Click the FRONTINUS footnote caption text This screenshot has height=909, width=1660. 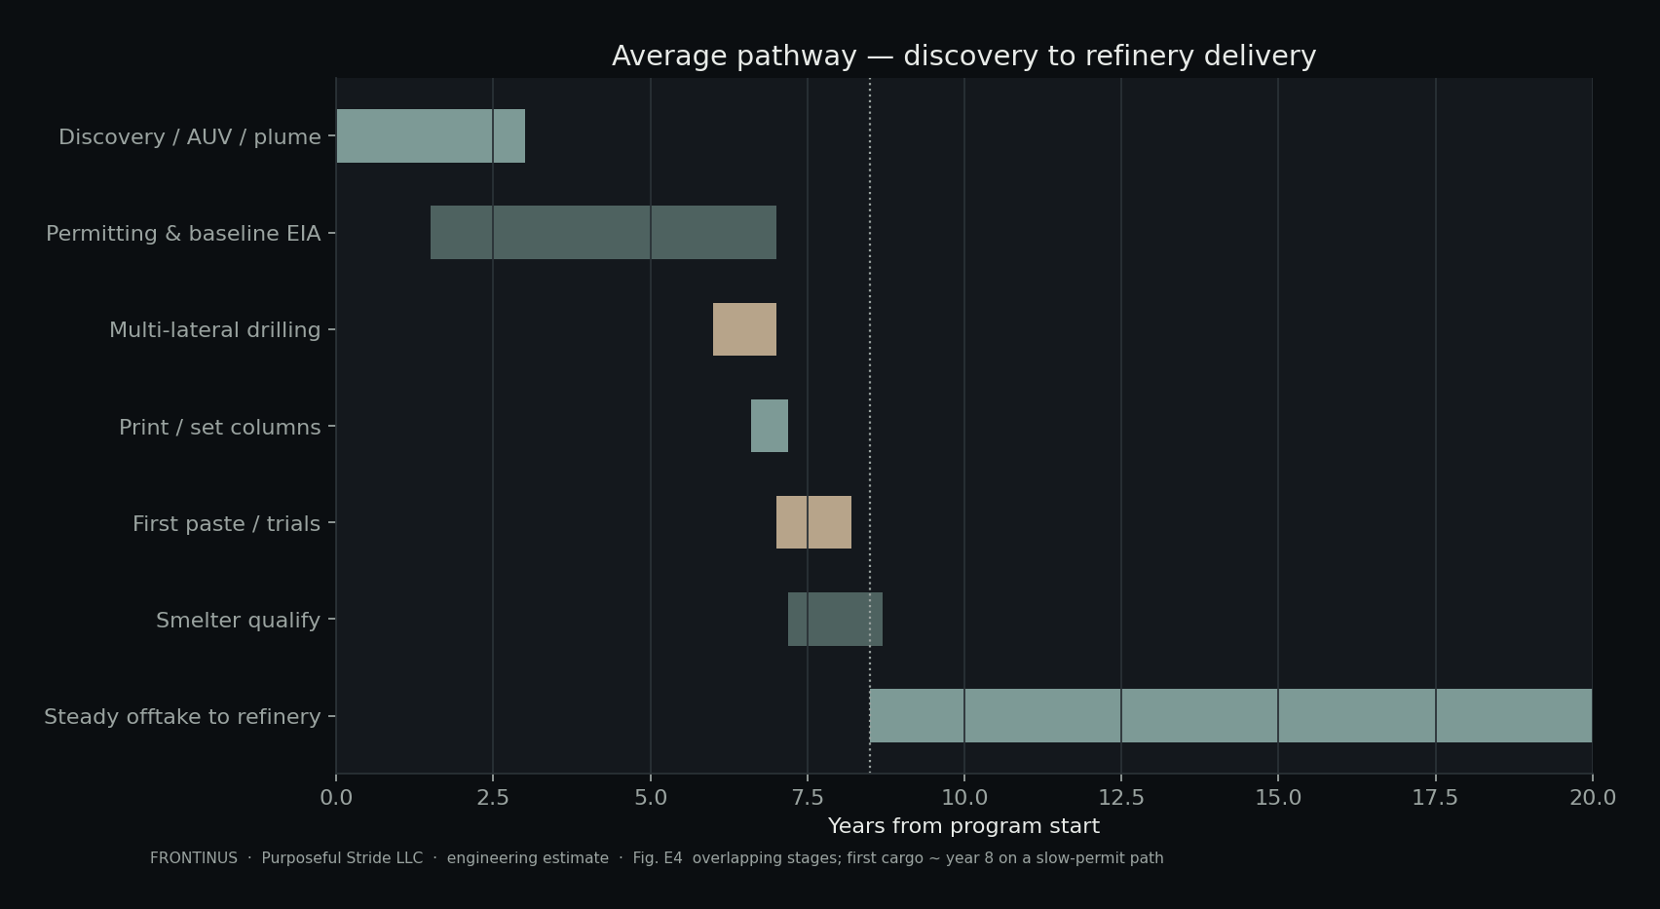pos(657,858)
